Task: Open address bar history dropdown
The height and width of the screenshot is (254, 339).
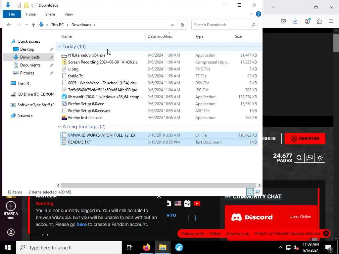Action: point(172,25)
